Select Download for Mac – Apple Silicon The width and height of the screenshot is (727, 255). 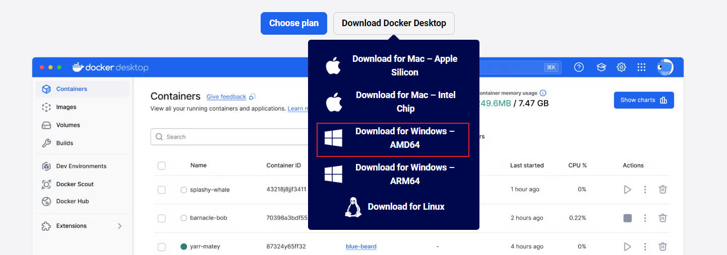pos(393,65)
